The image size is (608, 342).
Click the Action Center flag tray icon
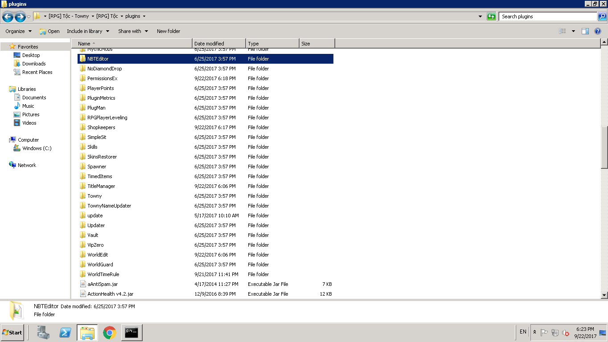pyautogui.click(x=544, y=333)
